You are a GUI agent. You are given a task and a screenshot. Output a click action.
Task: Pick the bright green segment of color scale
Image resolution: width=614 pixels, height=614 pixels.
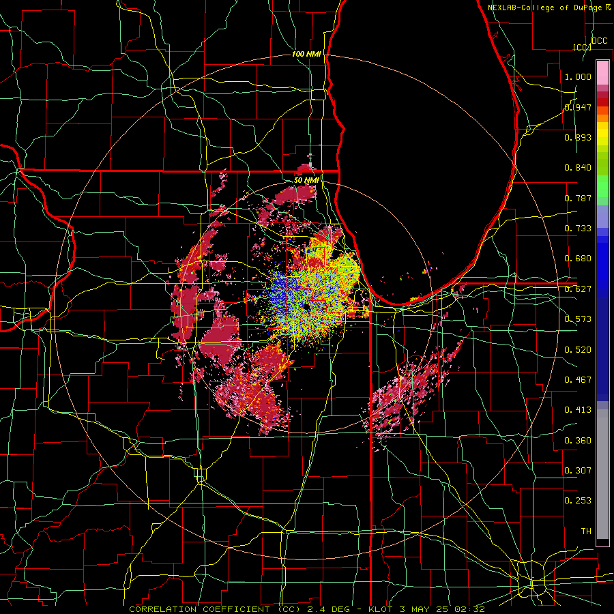pos(602,186)
